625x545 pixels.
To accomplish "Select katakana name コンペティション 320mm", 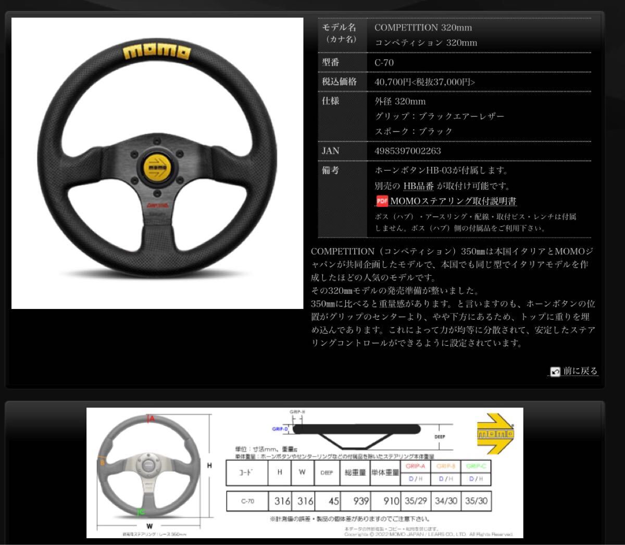I will click(426, 43).
